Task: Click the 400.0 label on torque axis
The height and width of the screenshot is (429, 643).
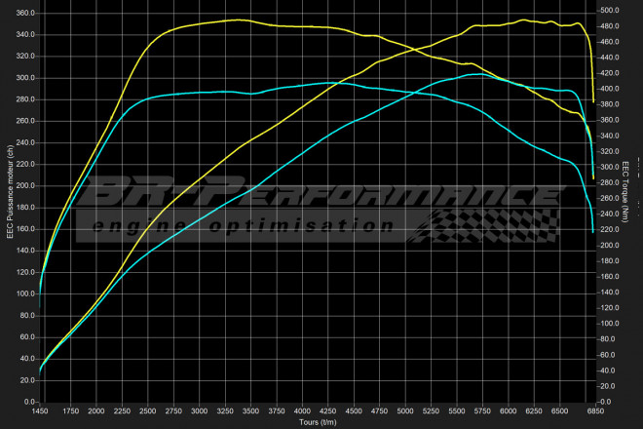Action: pos(610,89)
